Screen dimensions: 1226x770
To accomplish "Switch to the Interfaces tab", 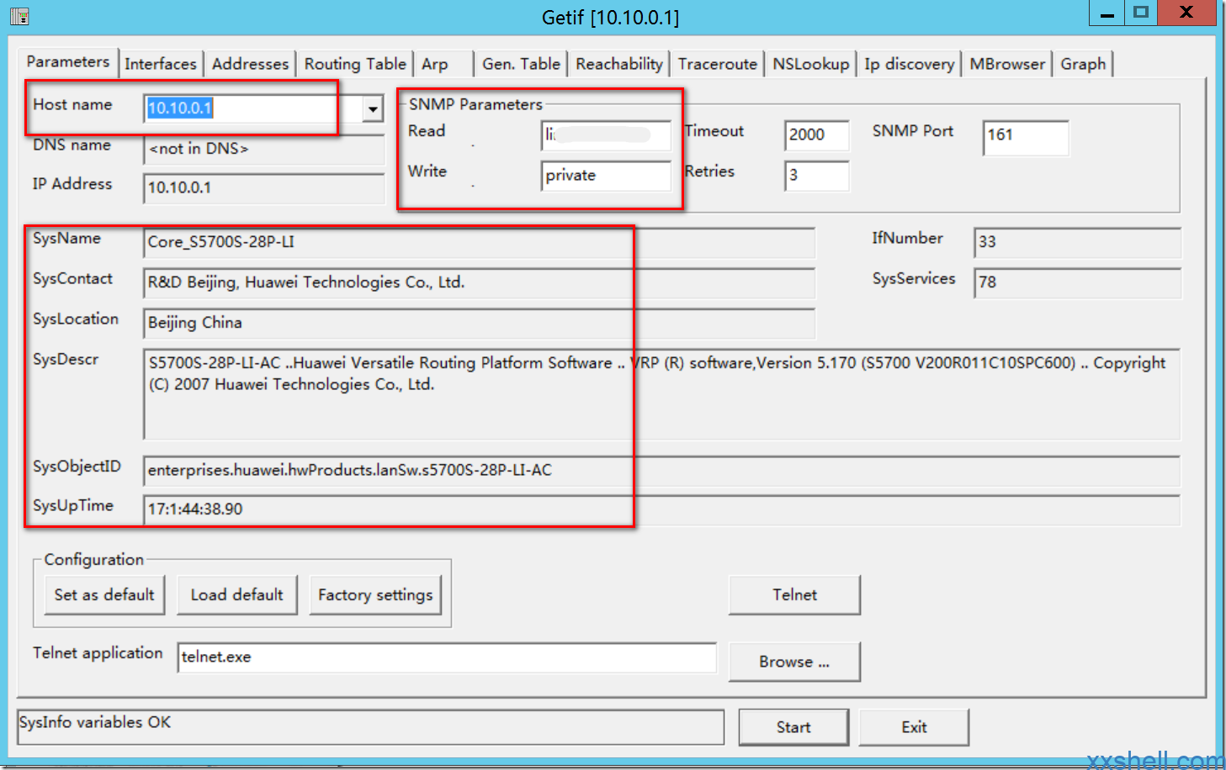I will [x=160, y=64].
